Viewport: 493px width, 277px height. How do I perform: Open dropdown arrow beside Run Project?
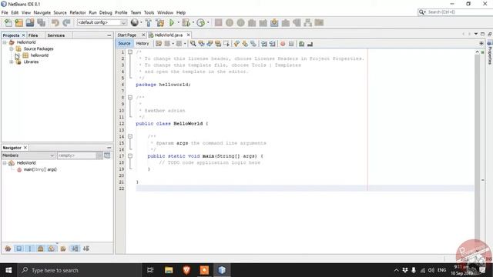pos(178,22)
